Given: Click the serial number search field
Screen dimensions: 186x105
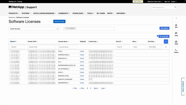Looking at the screenshot, I should 89,29.
